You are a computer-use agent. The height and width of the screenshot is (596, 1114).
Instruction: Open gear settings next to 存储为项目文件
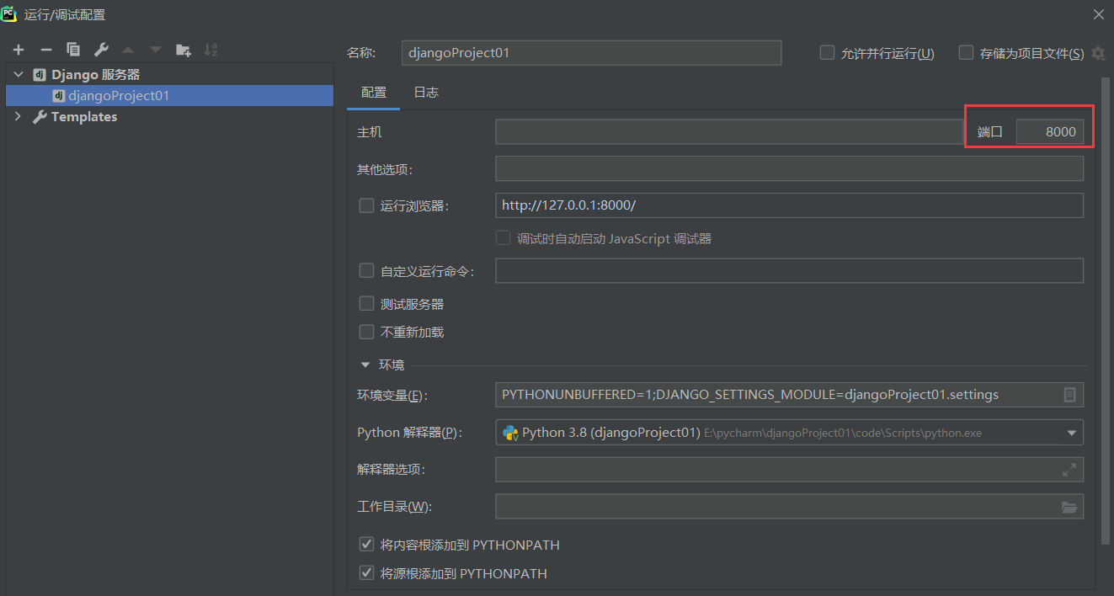coord(1098,53)
